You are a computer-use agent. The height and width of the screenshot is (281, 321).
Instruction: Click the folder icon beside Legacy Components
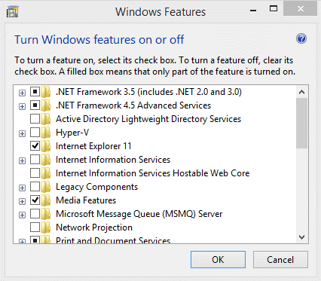(46, 187)
